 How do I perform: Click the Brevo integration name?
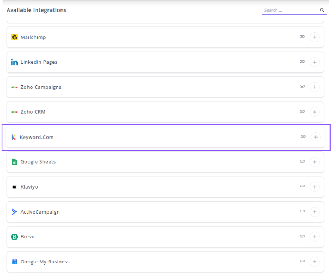point(27,237)
